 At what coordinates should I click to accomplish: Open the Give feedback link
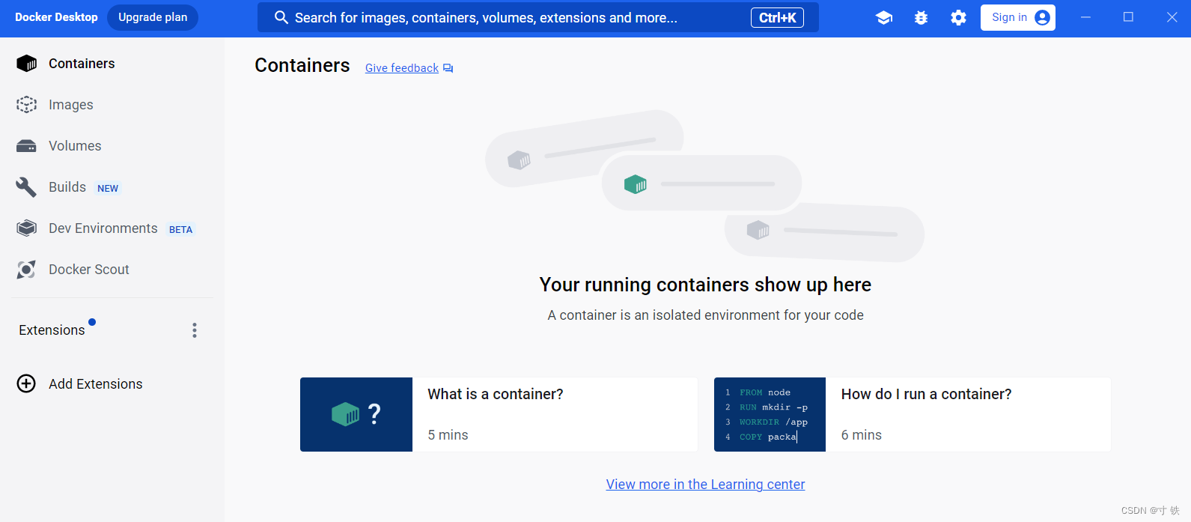402,68
